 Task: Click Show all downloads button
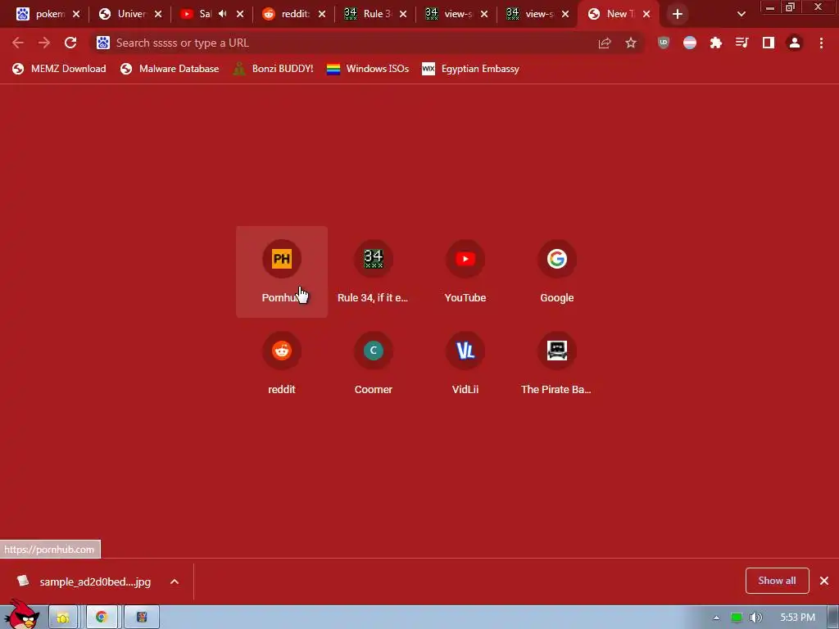777,581
